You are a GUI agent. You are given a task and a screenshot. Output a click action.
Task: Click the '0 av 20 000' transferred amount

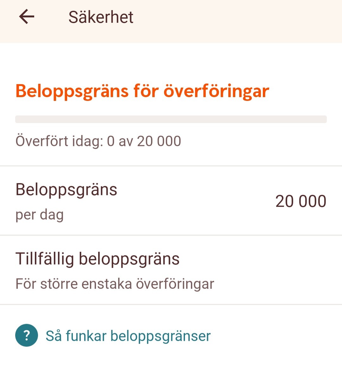pyautogui.click(x=144, y=141)
